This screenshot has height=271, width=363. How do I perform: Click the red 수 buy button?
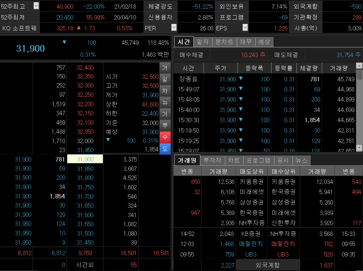coord(165,137)
